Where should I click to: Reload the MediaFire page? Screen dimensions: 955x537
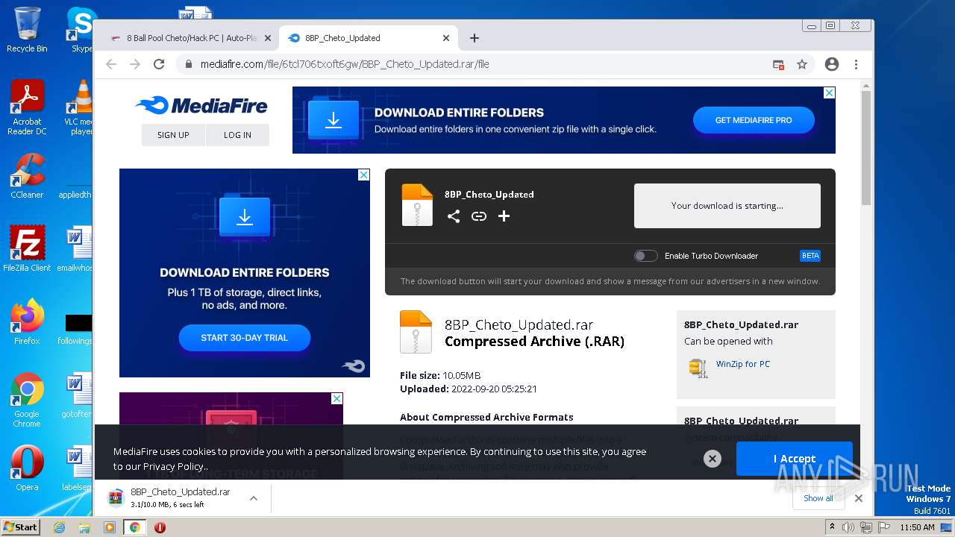[x=159, y=64]
